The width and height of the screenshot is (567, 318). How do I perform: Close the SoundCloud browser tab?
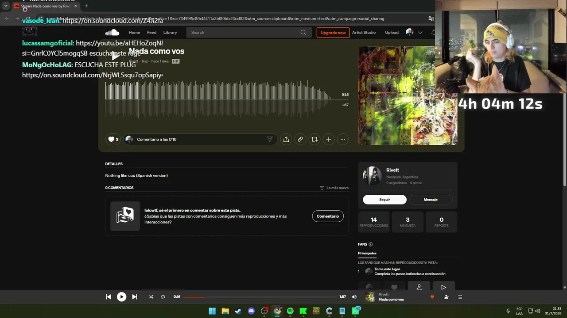[x=75, y=6]
